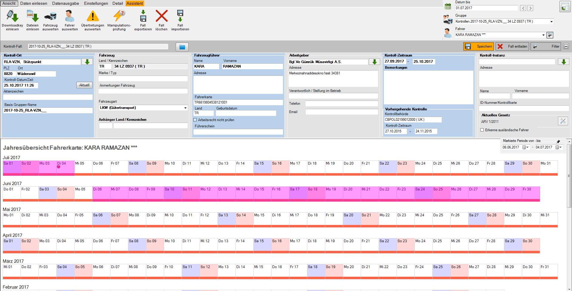572x291 pixels.
Task: Expand the Gruppe dropdown
Action: pos(551,21)
